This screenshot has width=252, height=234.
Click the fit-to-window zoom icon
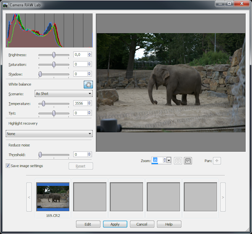178,160
